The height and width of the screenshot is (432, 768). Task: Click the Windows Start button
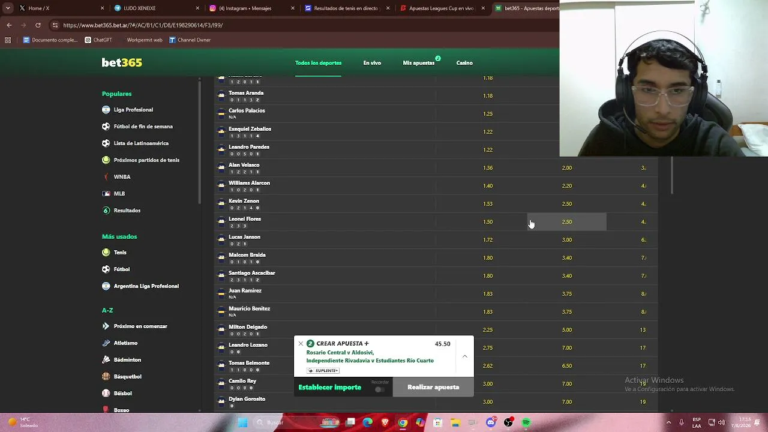242,422
